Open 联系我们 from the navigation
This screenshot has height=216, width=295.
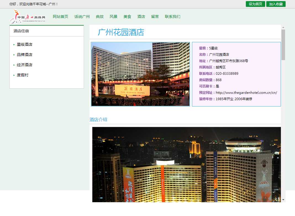point(173,17)
